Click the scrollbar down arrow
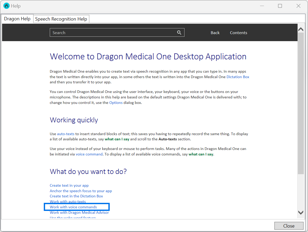The height and width of the screenshot is (232, 308). pos(301,212)
